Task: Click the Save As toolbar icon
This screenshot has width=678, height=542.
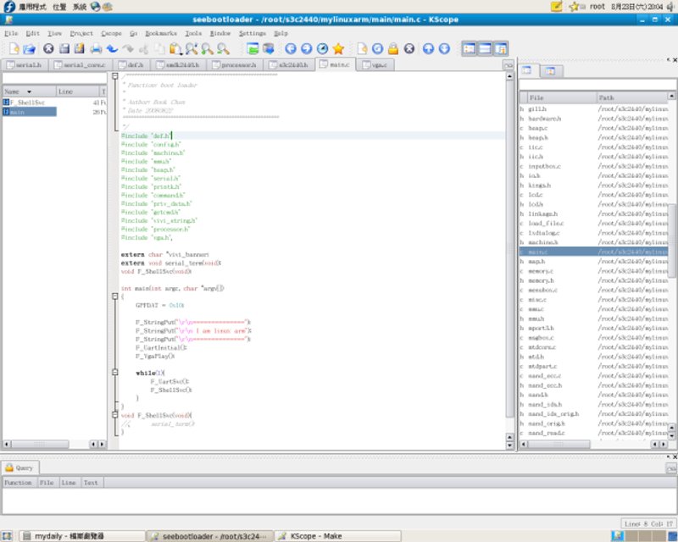Action: point(80,49)
